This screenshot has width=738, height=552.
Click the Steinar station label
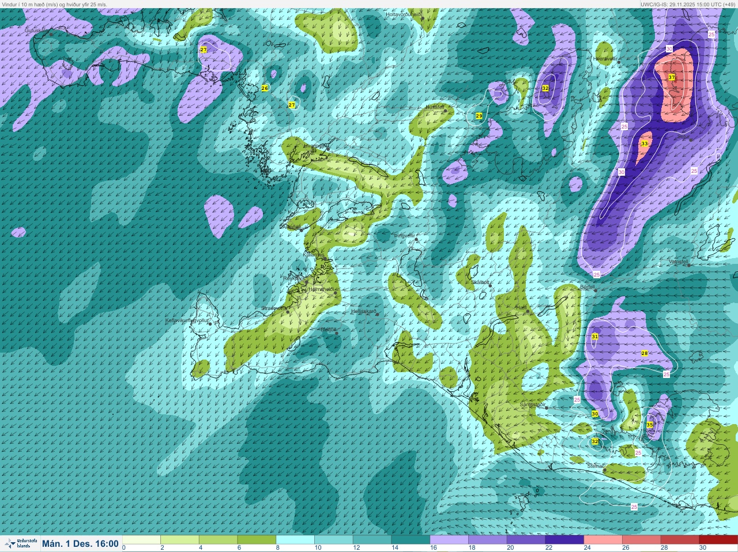pos(596,466)
